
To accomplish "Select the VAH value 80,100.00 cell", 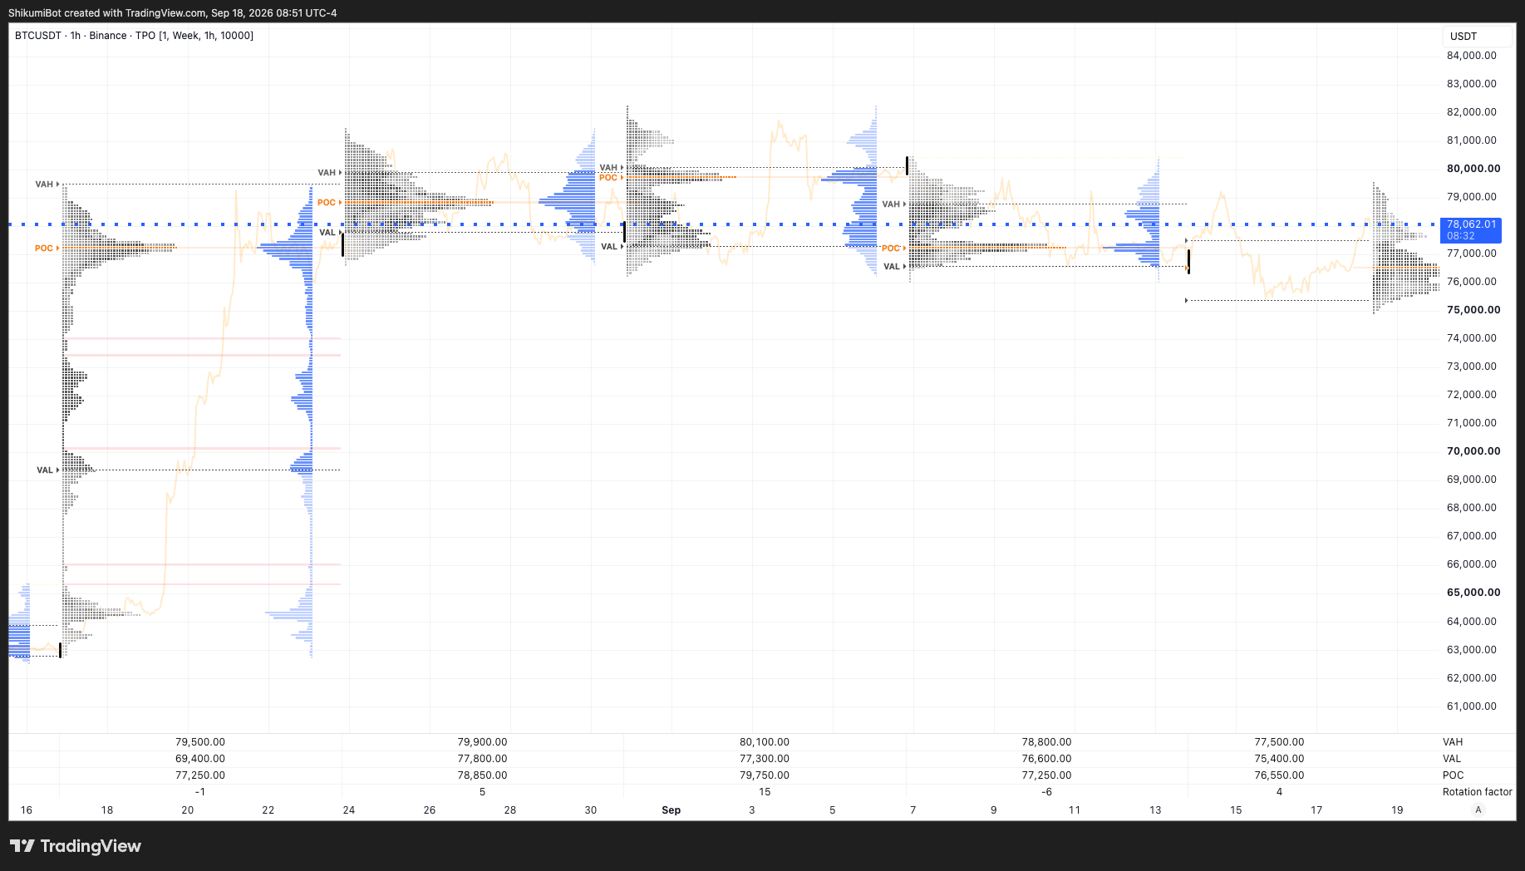I will pyautogui.click(x=765, y=742).
